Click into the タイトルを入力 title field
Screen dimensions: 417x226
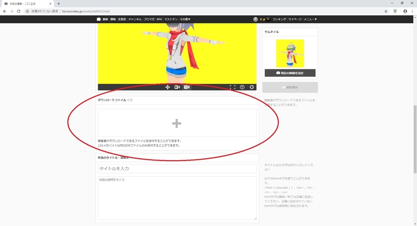pyautogui.click(x=177, y=169)
